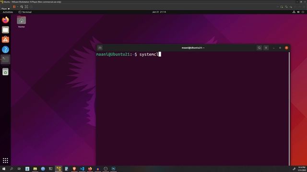
Task: Minimize the terminal window
Action: point(274,48)
